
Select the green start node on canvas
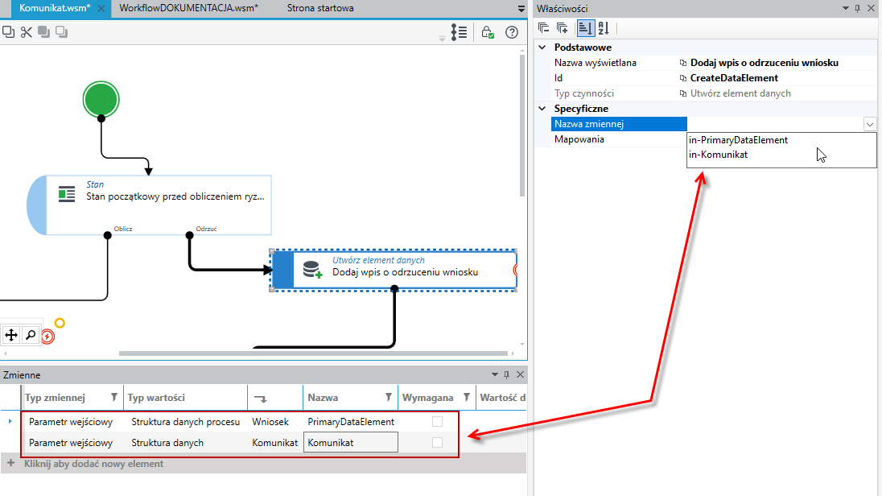coord(101,100)
